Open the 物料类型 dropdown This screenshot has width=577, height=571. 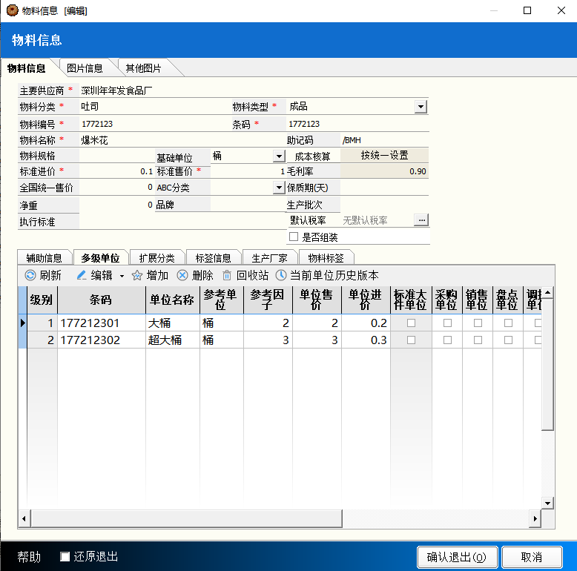[x=421, y=107]
